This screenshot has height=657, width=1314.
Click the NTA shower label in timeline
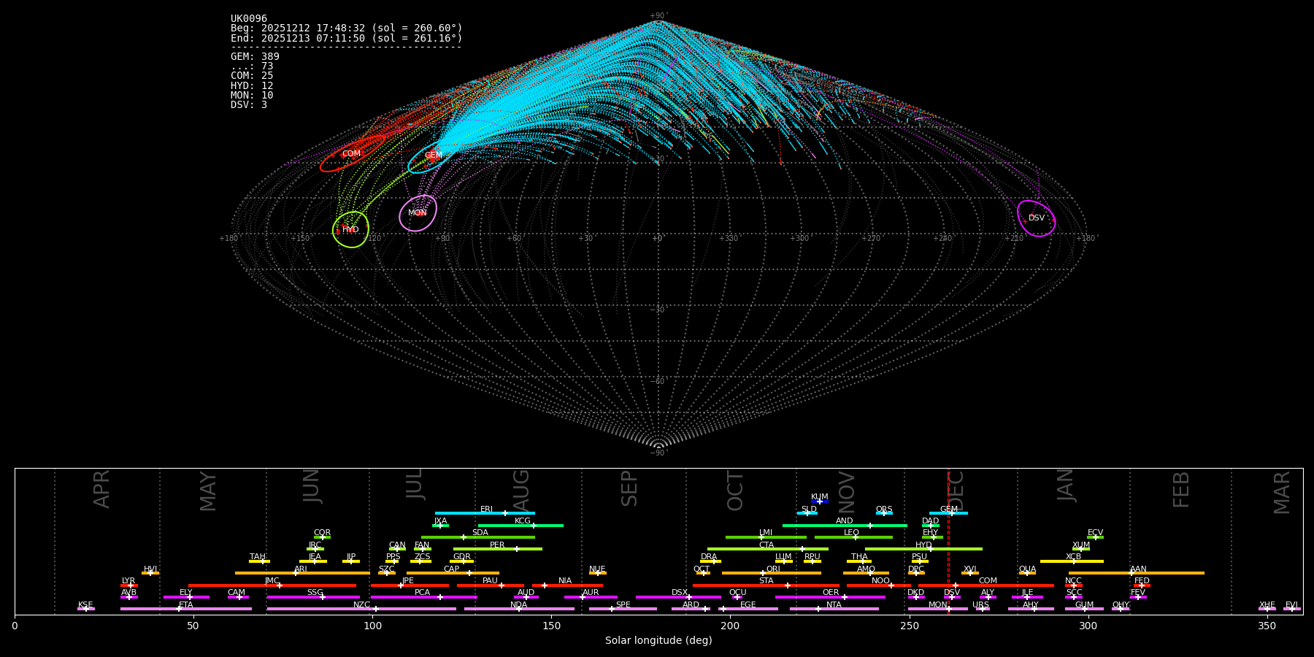click(834, 605)
